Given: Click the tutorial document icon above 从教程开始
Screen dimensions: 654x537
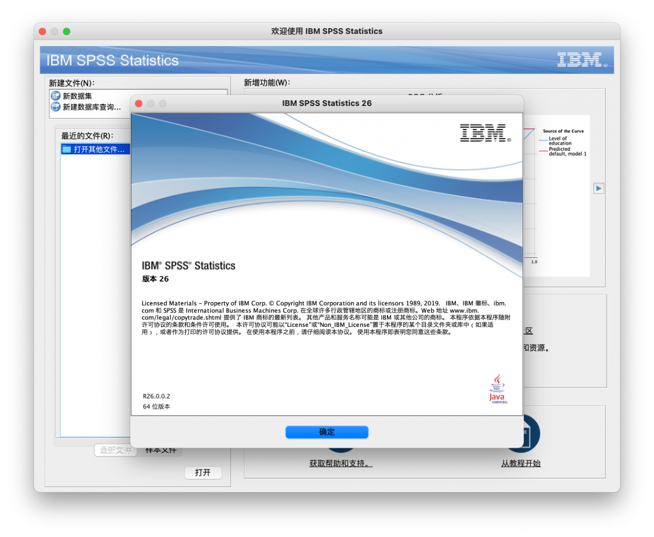Looking at the screenshot, I should point(531,434).
